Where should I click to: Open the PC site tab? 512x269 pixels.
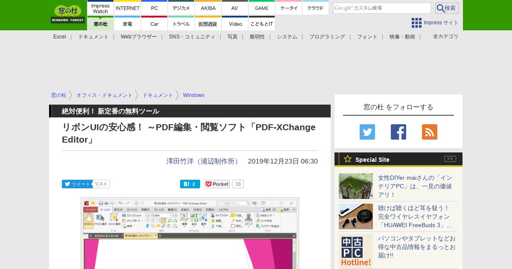154,8
